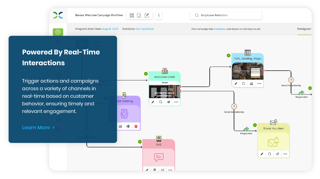The height and width of the screenshot is (179, 320).
Task: Open more options on the PURL landing page card
Action: point(259,84)
